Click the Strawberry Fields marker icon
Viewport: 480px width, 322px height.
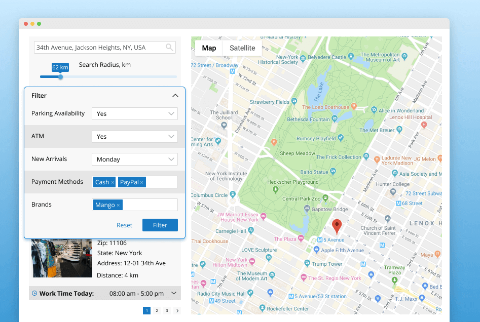[x=294, y=101]
